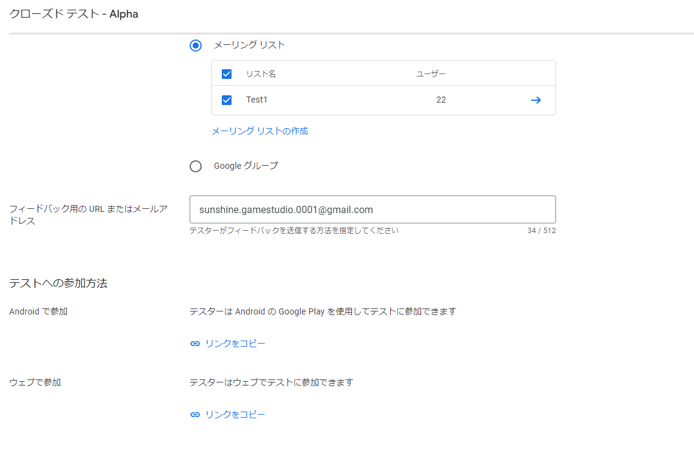
Task: Choose the メーリング リスト radio button
Action: [x=195, y=45]
